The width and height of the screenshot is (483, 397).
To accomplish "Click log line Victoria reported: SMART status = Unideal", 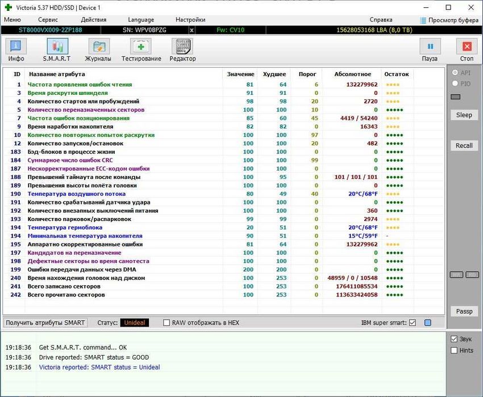I will [99, 367].
